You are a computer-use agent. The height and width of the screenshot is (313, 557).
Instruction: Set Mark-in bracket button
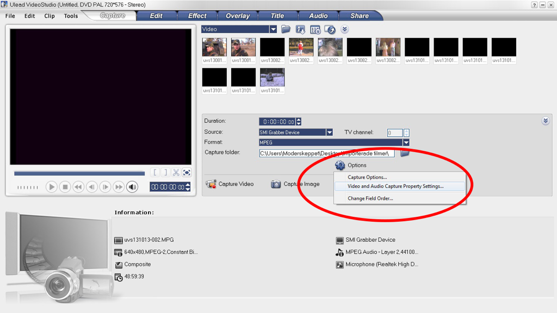pos(155,172)
